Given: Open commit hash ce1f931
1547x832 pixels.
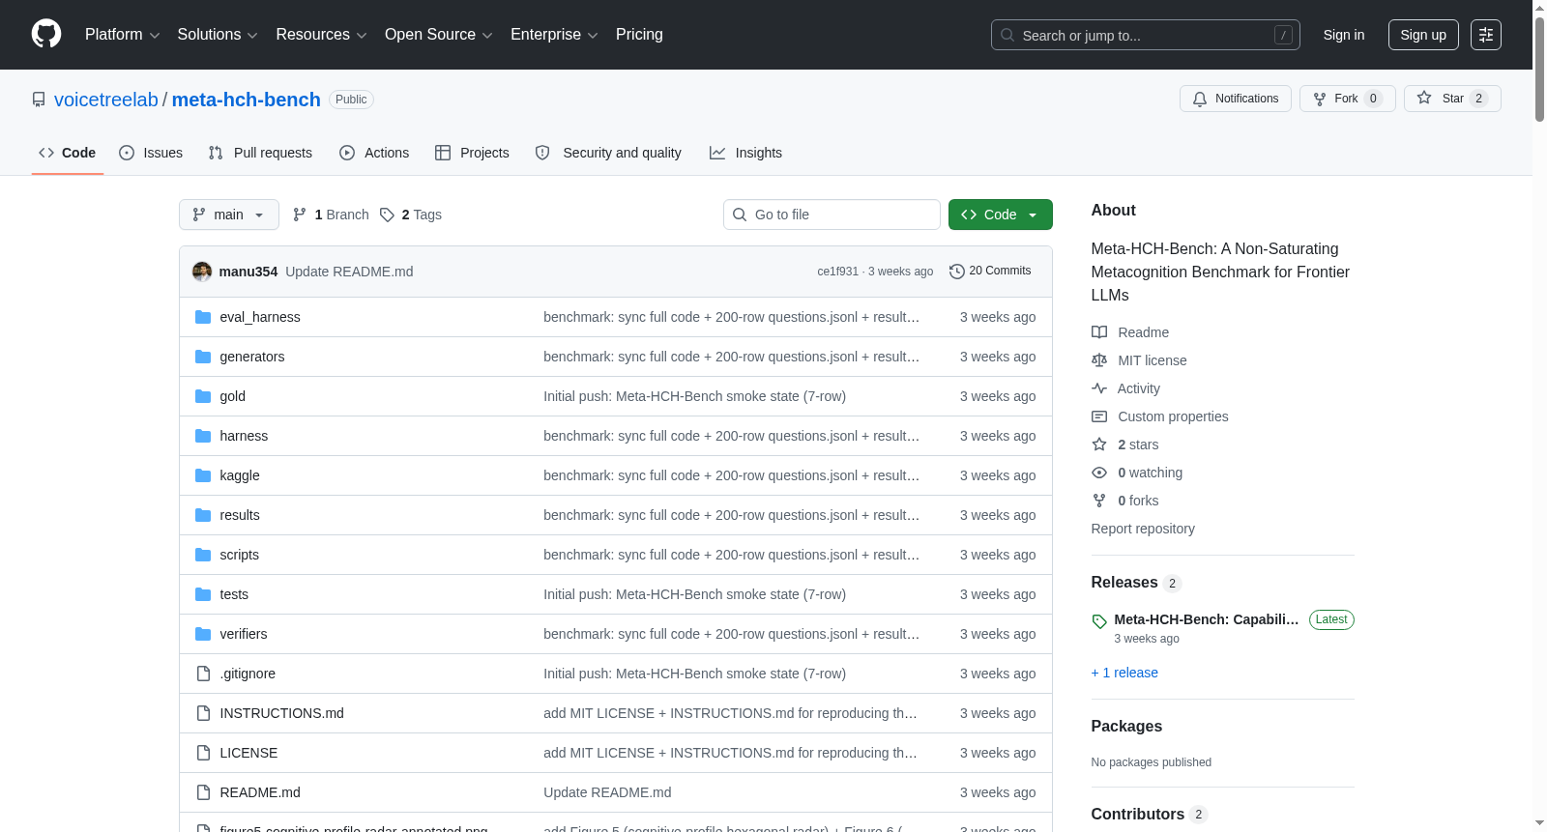Looking at the screenshot, I should click(x=837, y=272).
